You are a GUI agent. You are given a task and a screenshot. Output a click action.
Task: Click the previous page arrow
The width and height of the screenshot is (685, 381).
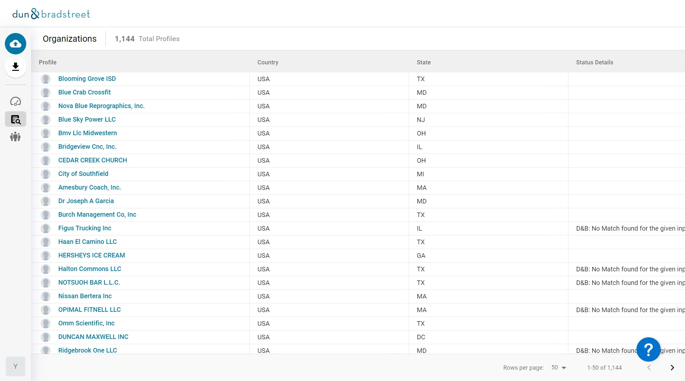coord(649,368)
